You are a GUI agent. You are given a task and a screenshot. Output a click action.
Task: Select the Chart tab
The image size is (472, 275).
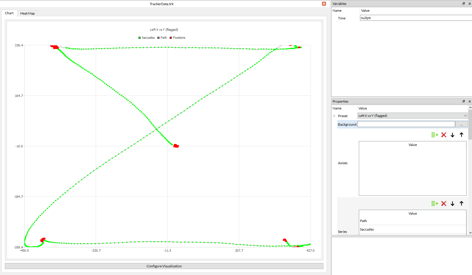point(9,13)
